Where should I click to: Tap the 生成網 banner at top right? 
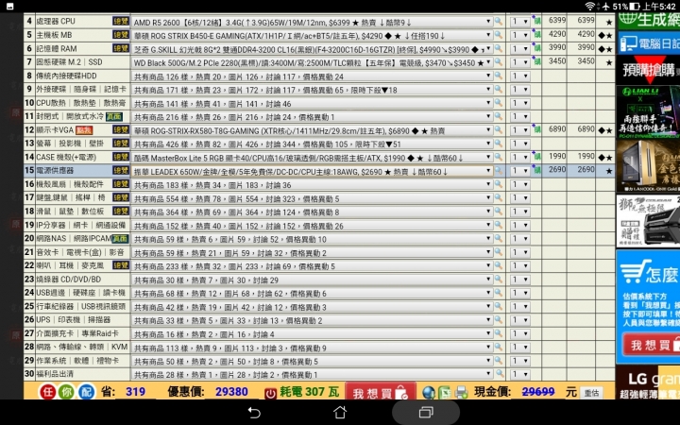[x=648, y=21]
